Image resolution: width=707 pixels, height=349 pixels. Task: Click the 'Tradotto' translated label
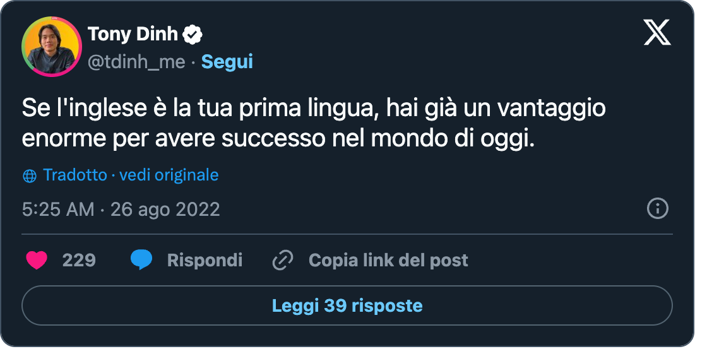coord(75,175)
